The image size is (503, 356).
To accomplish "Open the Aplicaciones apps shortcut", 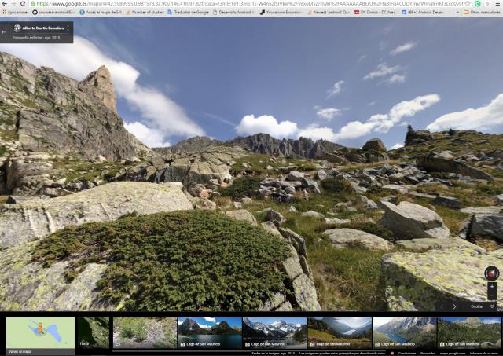I will 15,13.
